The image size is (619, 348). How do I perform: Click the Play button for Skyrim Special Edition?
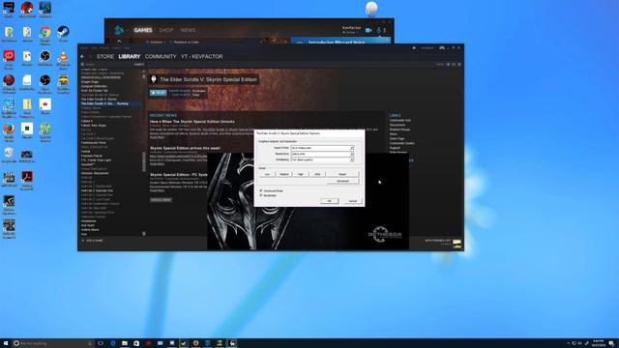click(158, 93)
